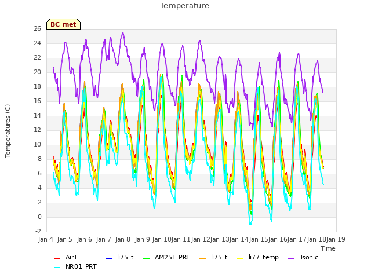Click the Jan 4 x-axis tick label
Screen dimensions: 371x278
pos(45,239)
